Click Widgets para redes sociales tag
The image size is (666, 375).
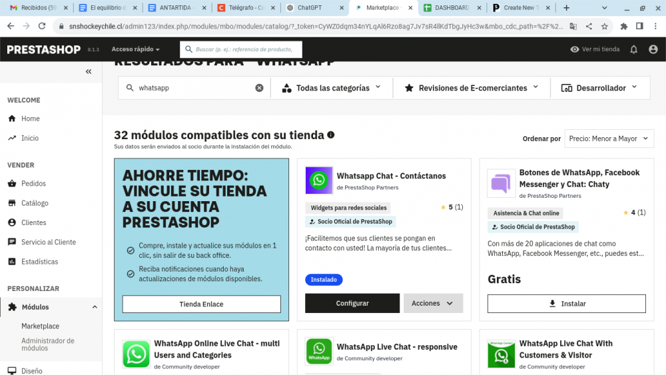pyautogui.click(x=348, y=208)
